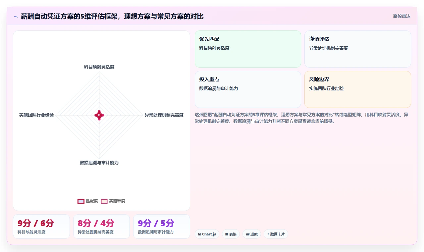424x252 pixels.
Task: Select the 数据卡片 tag
Action: 276,234
